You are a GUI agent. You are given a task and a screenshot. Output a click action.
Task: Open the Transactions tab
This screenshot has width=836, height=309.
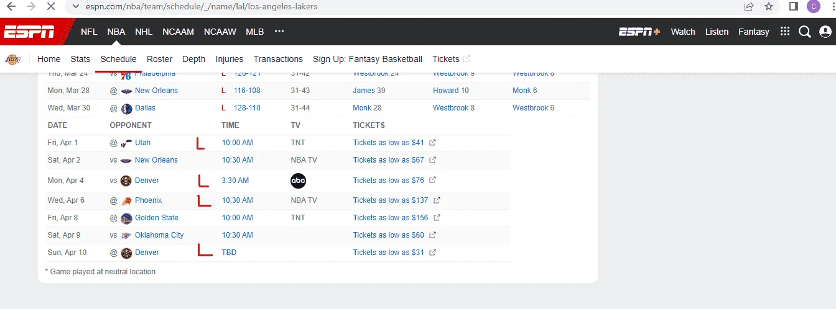pos(278,59)
